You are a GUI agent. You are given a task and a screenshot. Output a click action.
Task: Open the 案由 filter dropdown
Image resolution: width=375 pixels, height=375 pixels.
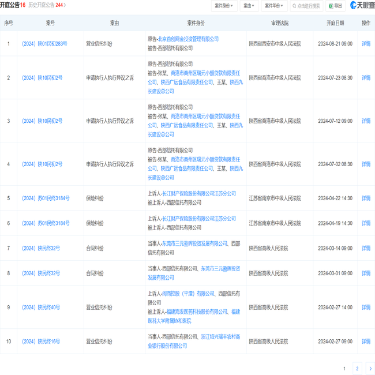(x=249, y=6)
